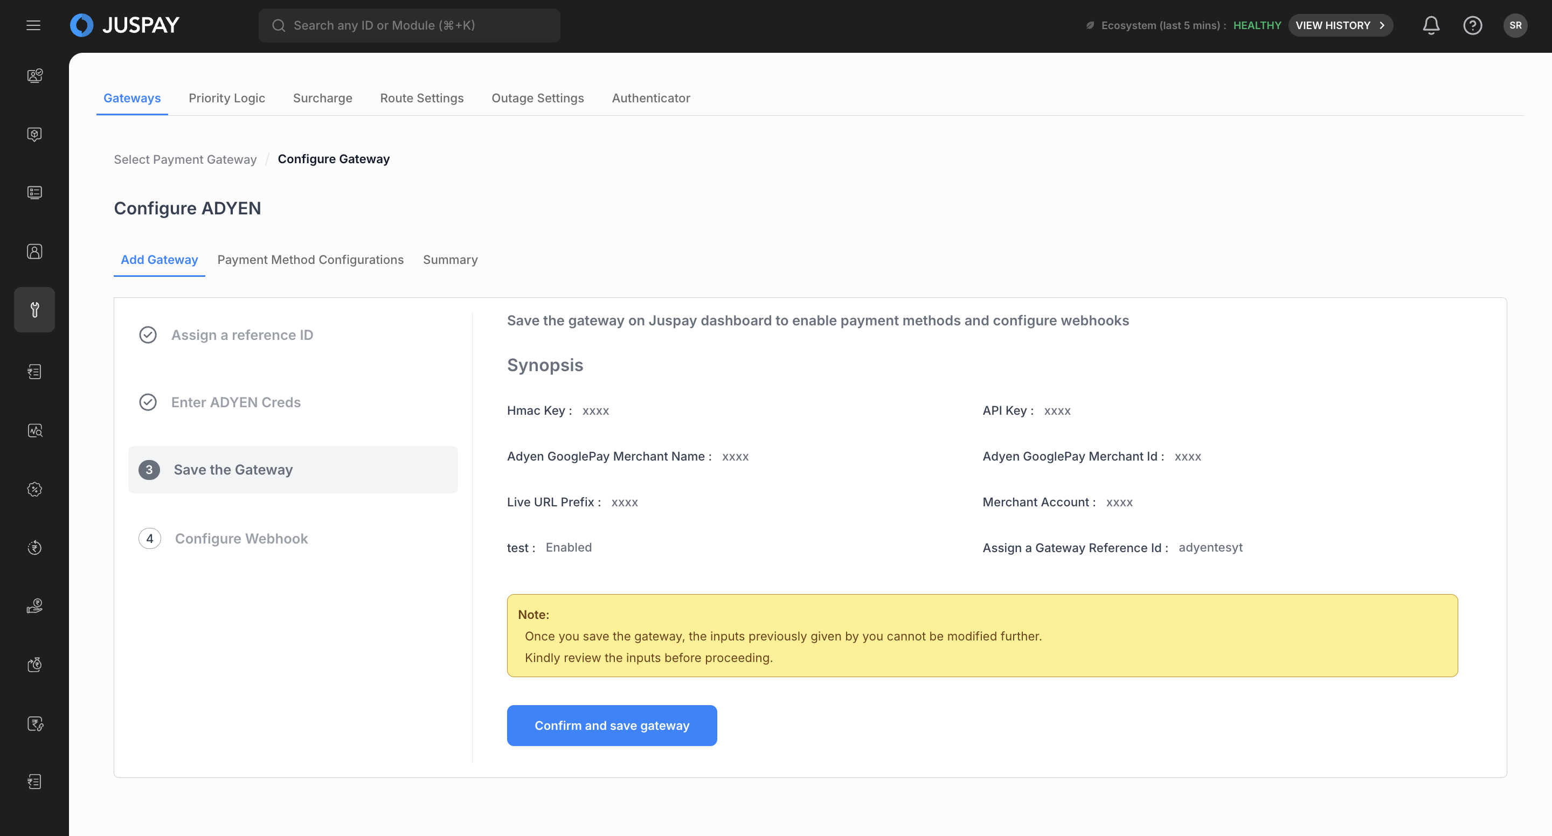Image resolution: width=1552 pixels, height=836 pixels.
Task: Open the hamburger navigation menu
Action: (x=33, y=25)
